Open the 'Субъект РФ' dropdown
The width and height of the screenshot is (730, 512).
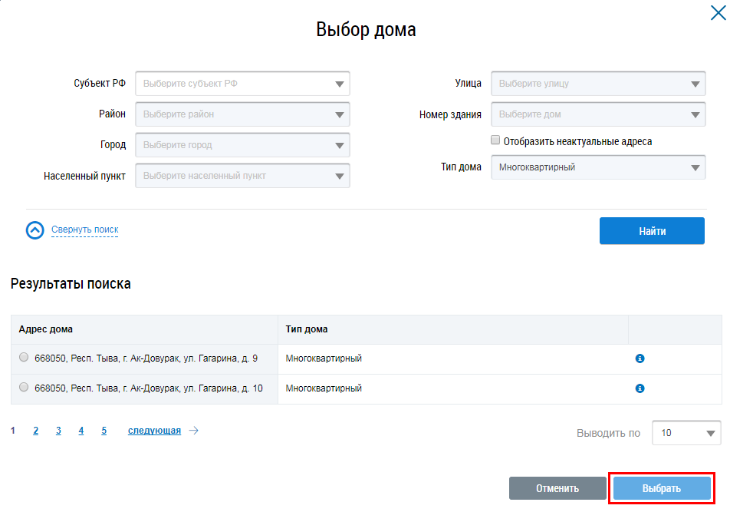[242, 84]
